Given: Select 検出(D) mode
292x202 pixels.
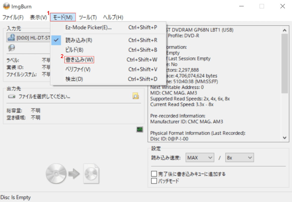Looking at the screenshot, I should click(x=108, y=79).
